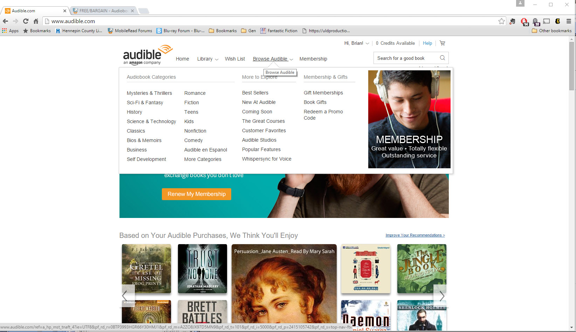Viewport: 576px width, 332px height.
Task: Click the Help link
Action: click(427, 43)
